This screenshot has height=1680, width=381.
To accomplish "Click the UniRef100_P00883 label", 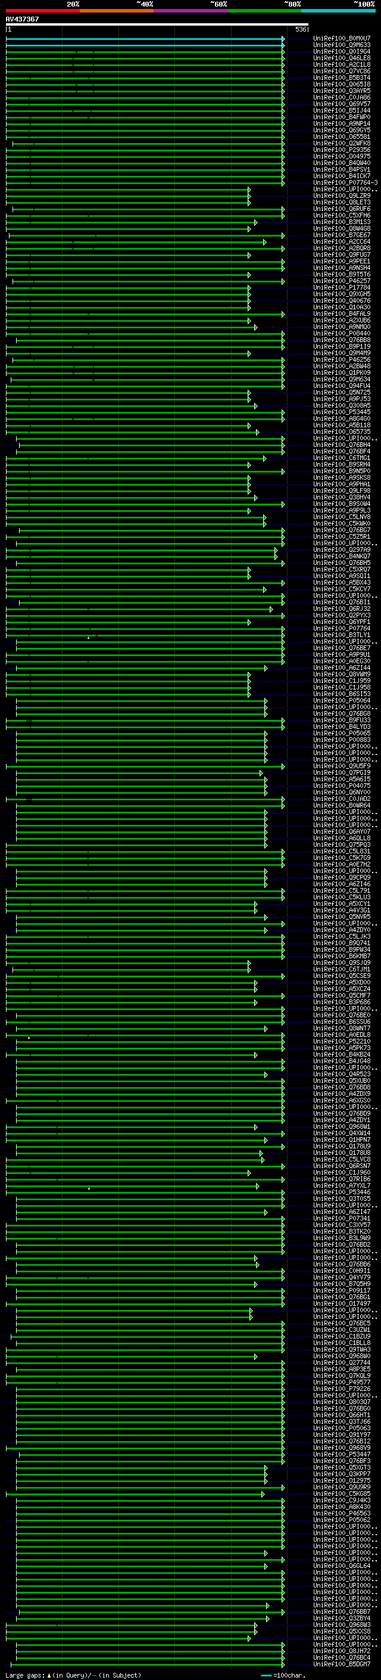I will (x=342, y=740).
